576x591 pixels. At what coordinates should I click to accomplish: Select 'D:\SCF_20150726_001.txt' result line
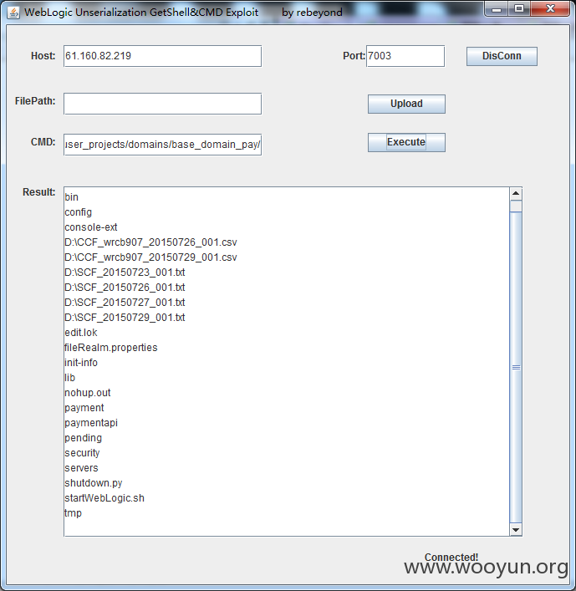point(125,288)
